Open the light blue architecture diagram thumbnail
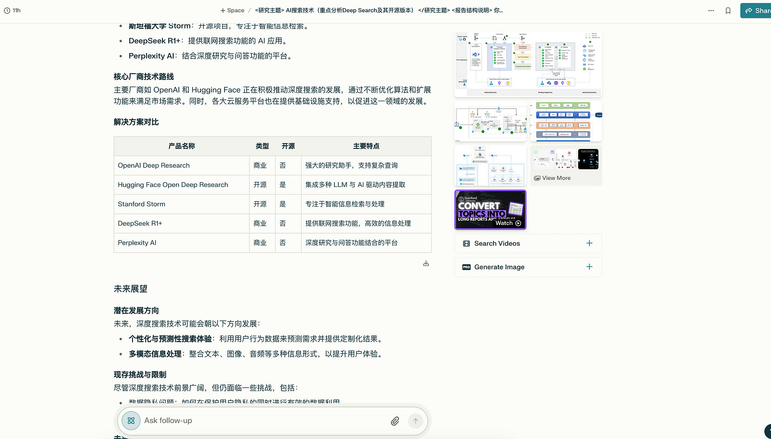Viewport: 771px width, 439px height. coord(491,166)
